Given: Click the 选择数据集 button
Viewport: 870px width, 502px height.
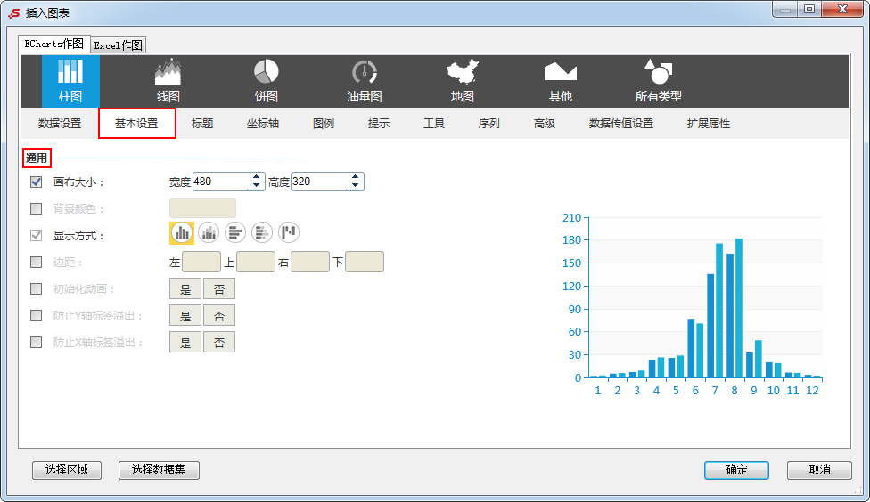Looking at the screenshot, I should [x=159, y=470].
